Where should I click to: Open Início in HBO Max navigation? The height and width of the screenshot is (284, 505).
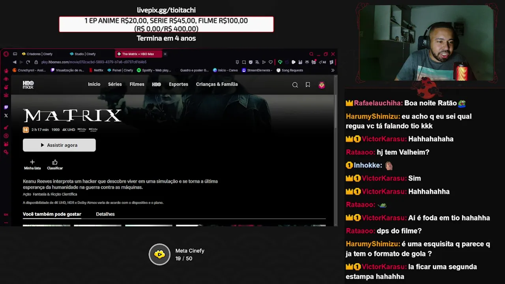pyautogui.click(x=94, y=84)
